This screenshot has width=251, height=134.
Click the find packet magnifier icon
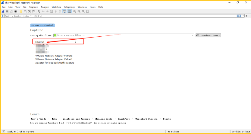pos(39,11)
